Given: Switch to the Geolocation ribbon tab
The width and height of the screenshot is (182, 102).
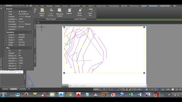Looking at the screenshot, I should 153,6.
